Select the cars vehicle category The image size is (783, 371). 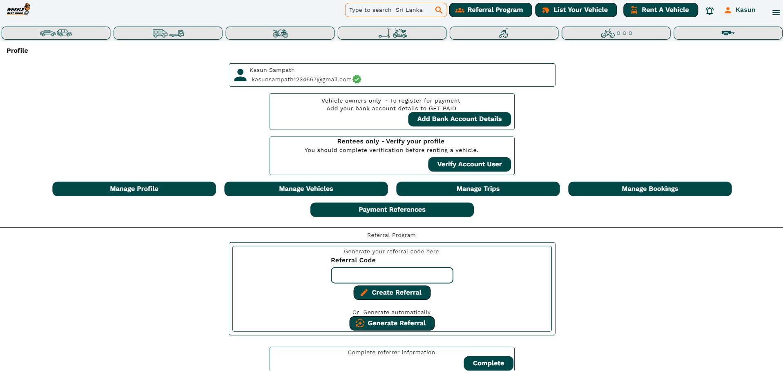(x=56, y=33)
